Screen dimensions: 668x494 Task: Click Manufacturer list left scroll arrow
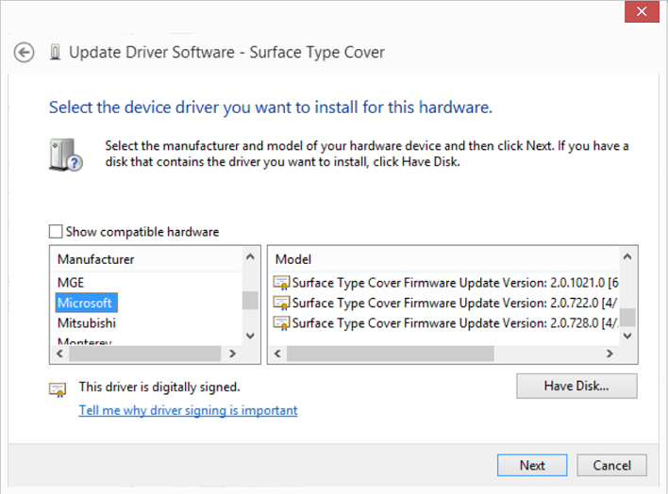pos(60,354)
